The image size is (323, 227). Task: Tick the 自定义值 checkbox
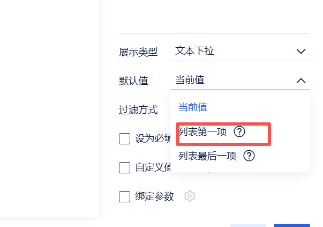pos(125,167)
